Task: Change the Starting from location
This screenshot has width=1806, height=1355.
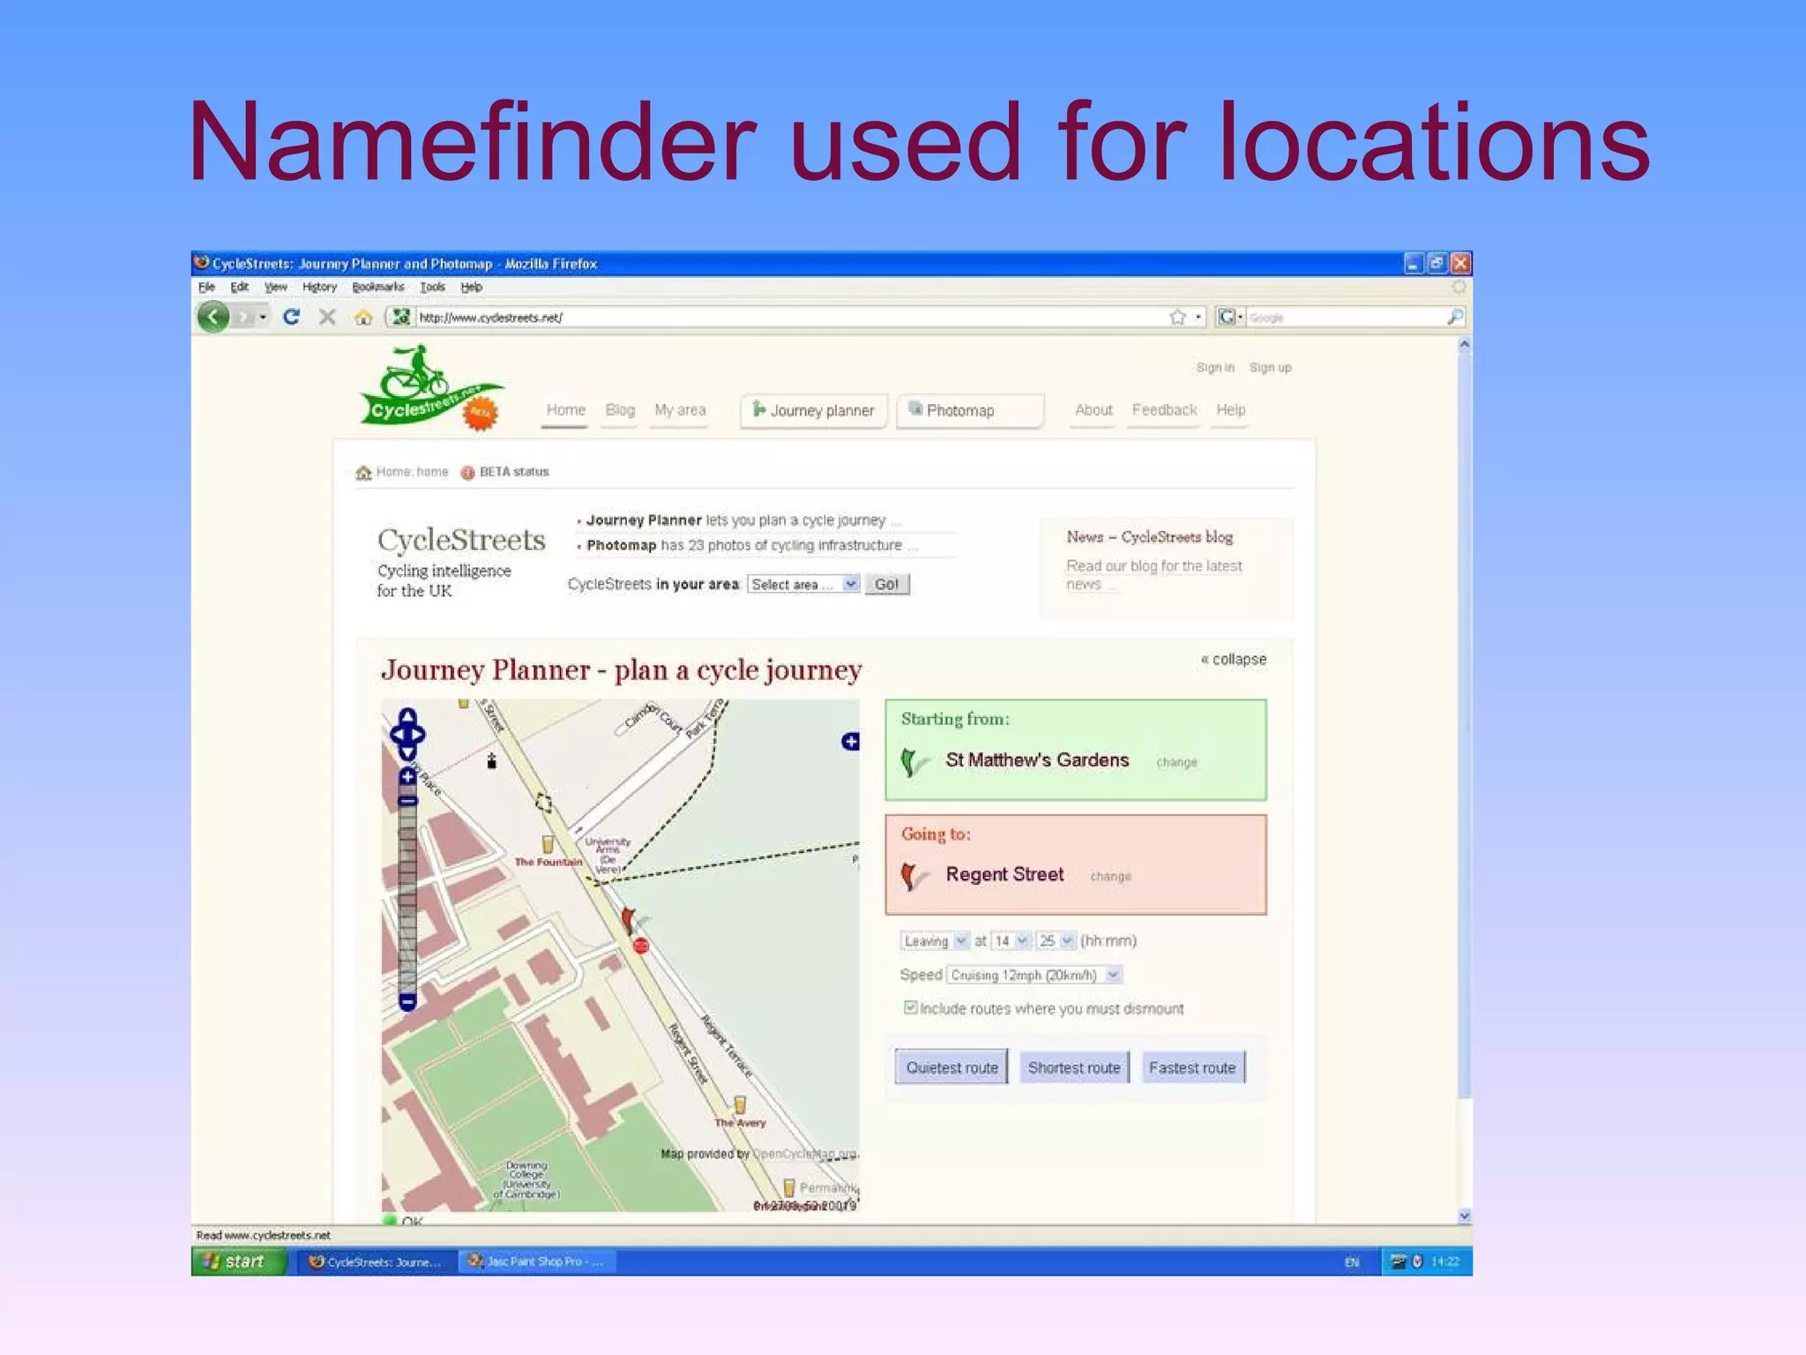Action: (1176, 762)
